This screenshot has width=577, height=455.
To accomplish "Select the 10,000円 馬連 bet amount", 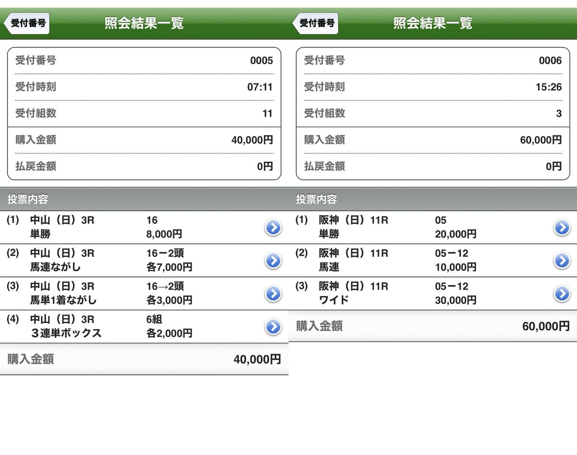I will click(x=455, y=267).
